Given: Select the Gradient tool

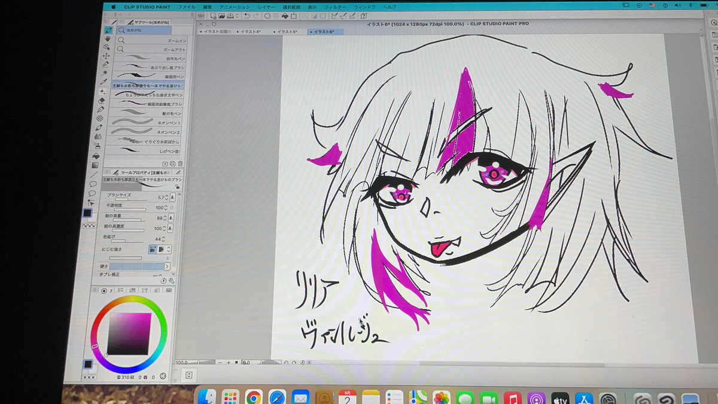Looking at the screenshot, I should (96, 165).
